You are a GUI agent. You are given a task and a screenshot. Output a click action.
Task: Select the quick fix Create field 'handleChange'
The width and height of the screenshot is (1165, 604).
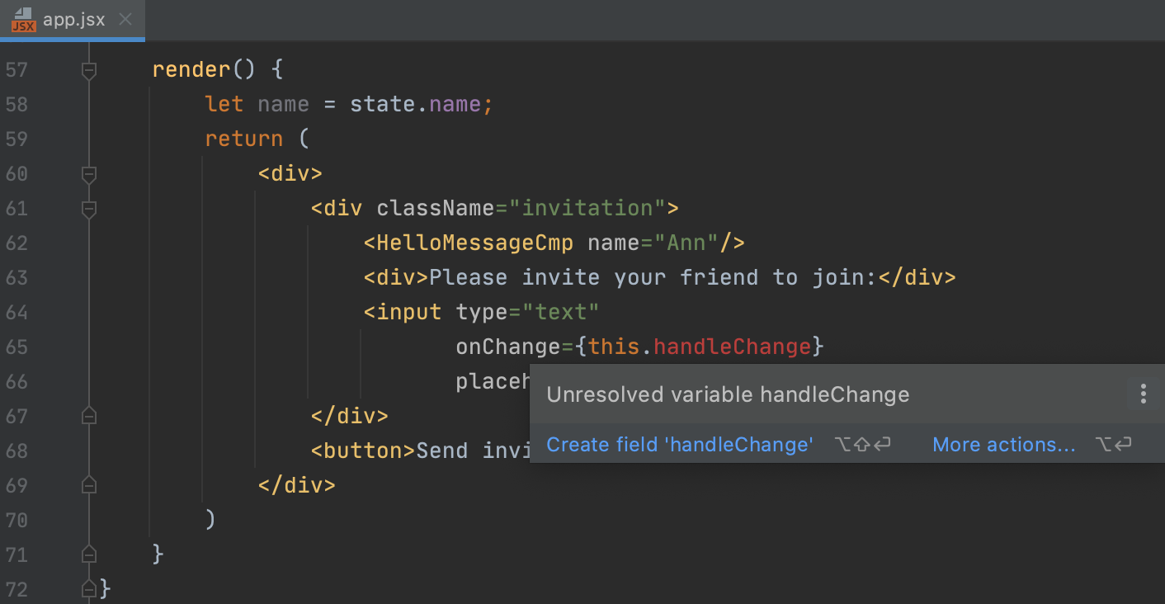(679, 445)
